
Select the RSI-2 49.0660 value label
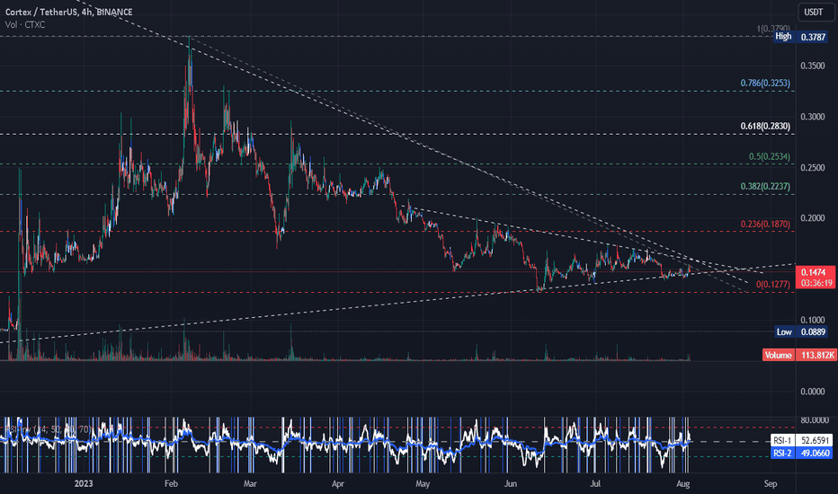click(x=801, y=454)
